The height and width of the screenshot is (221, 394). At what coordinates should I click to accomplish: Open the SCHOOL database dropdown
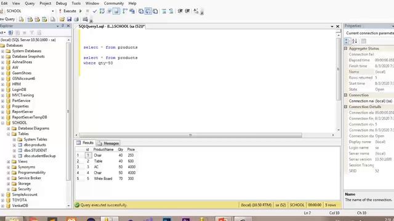(52, 11)
